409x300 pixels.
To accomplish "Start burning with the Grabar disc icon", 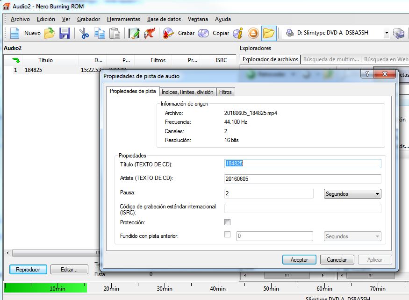I will click(x=168, y=33).
